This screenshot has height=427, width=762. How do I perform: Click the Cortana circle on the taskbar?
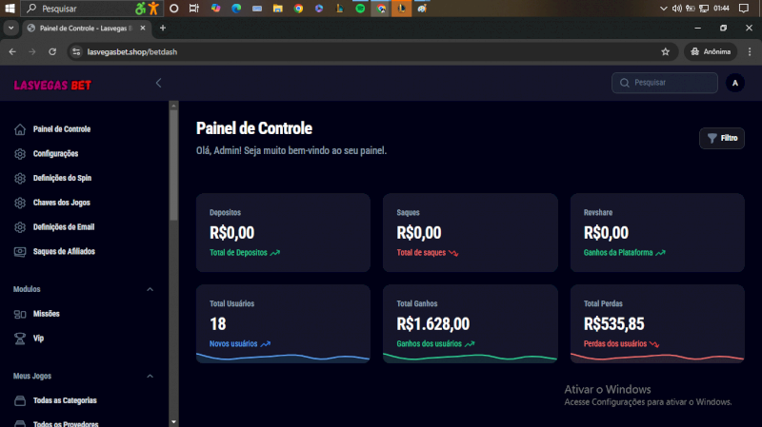pos(173,9)
